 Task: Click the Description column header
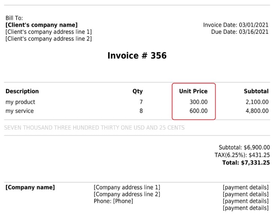click(22, 91)
